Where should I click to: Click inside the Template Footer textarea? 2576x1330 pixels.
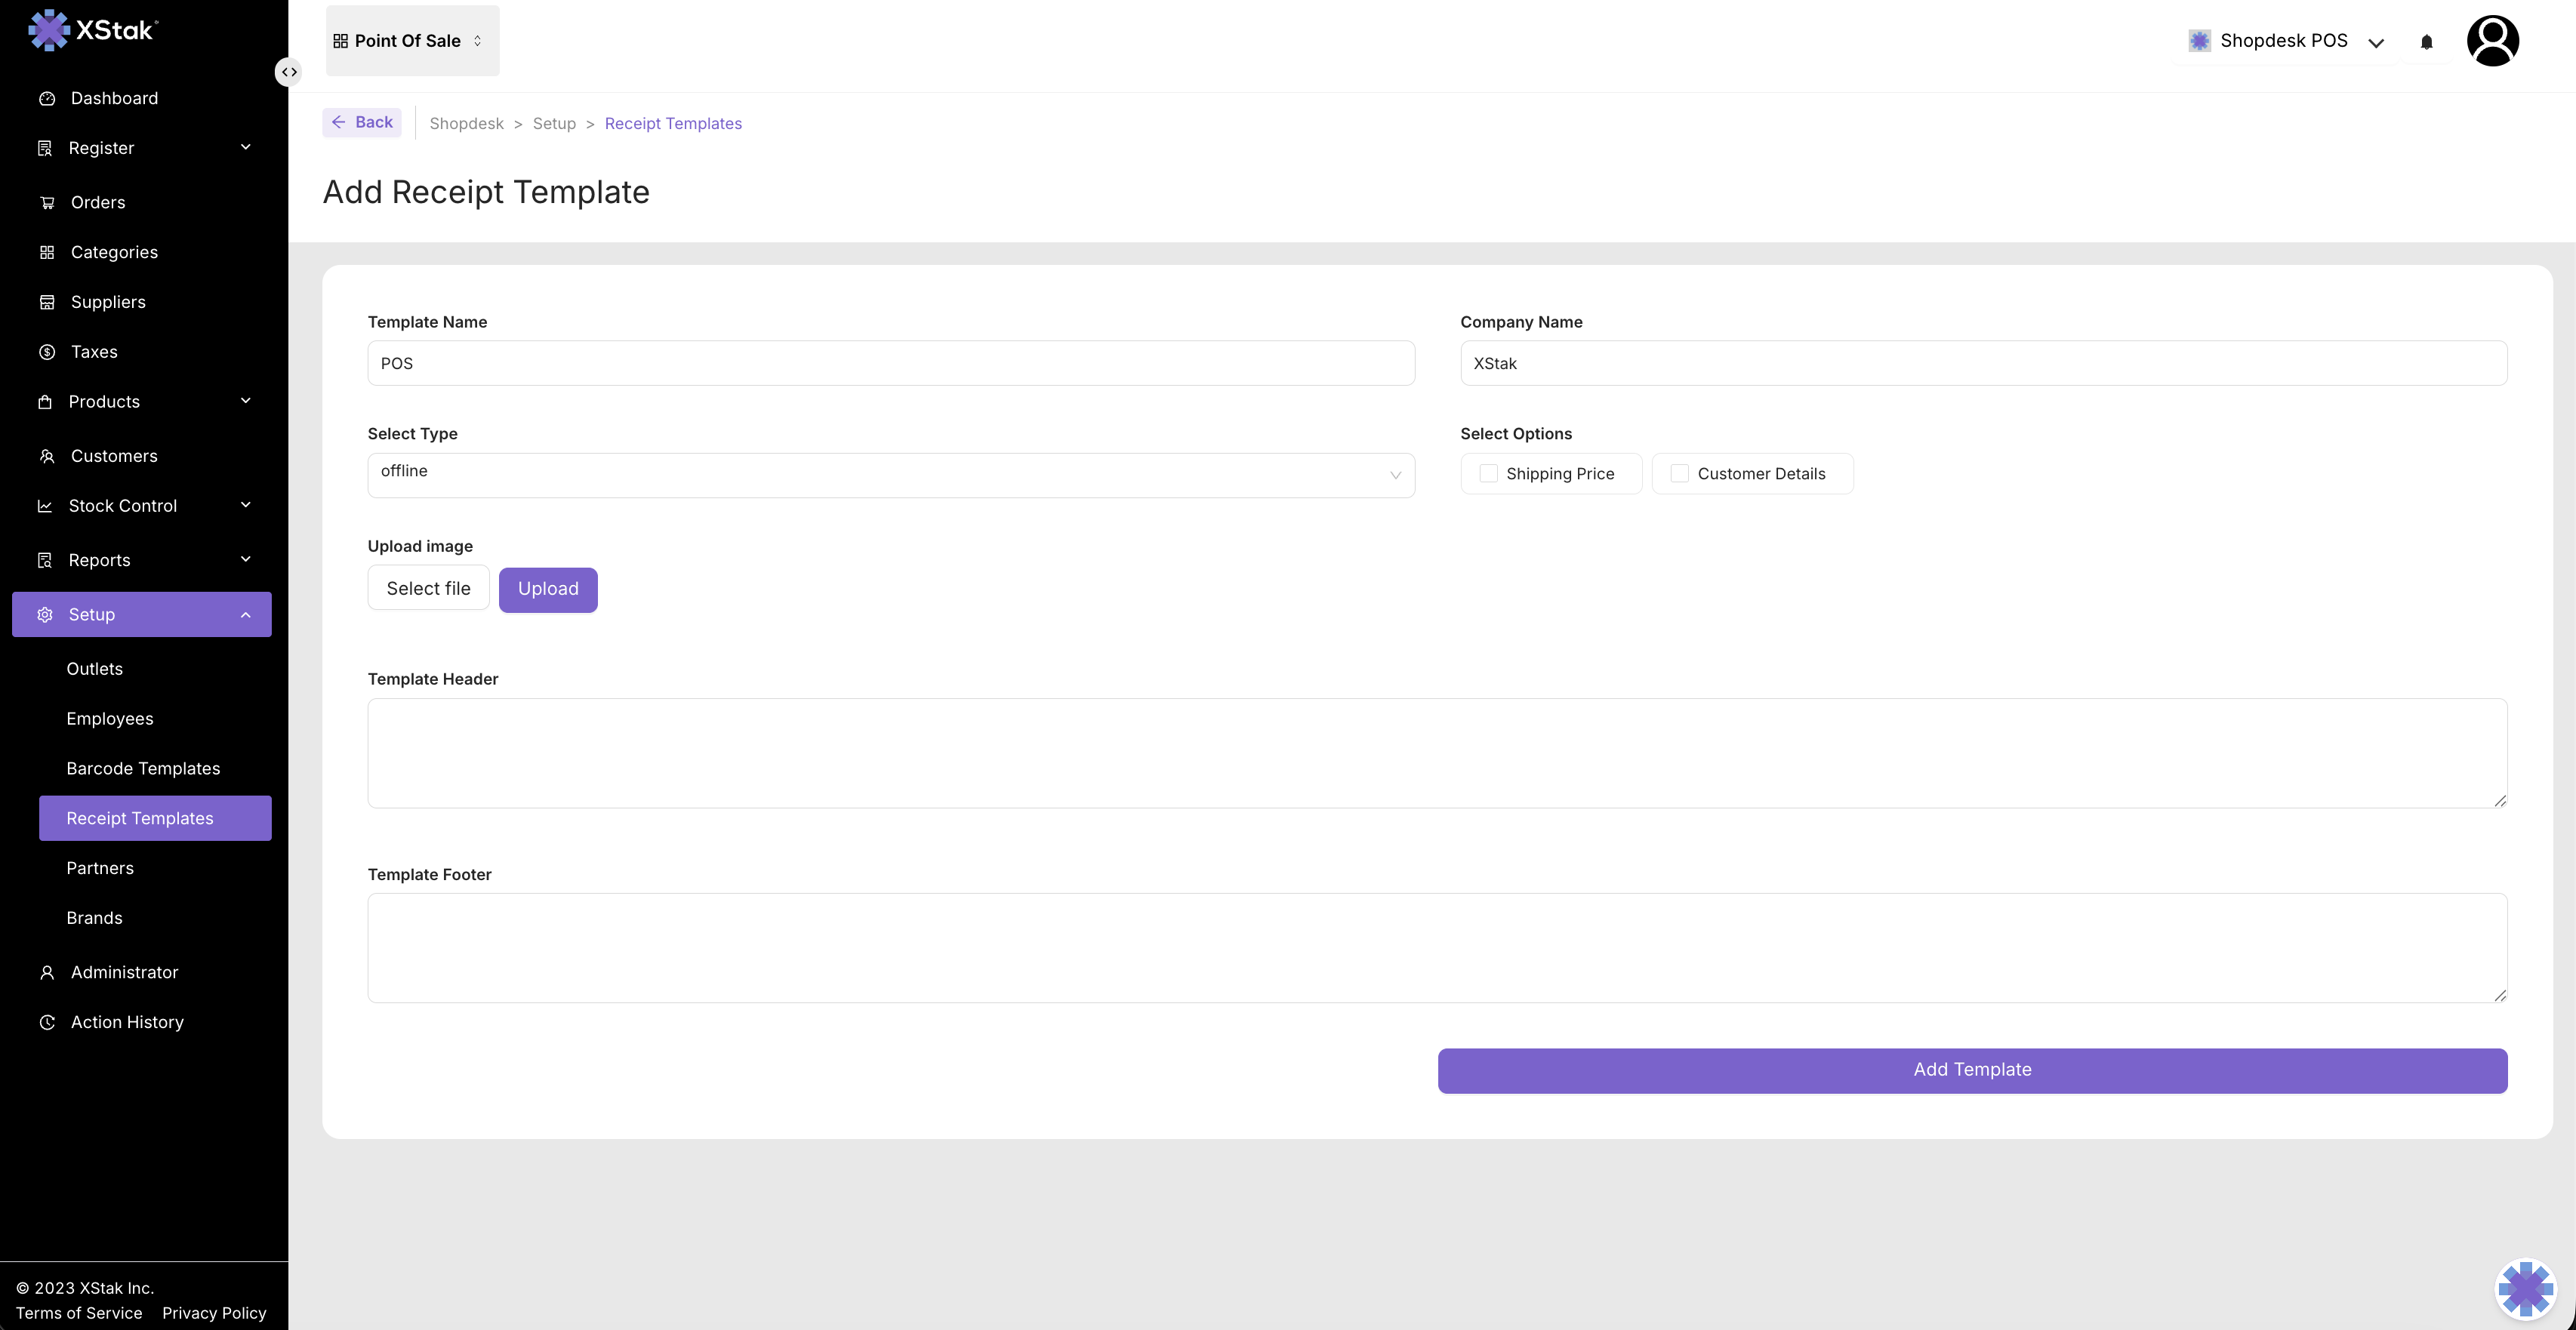[x=1437, y=948]
